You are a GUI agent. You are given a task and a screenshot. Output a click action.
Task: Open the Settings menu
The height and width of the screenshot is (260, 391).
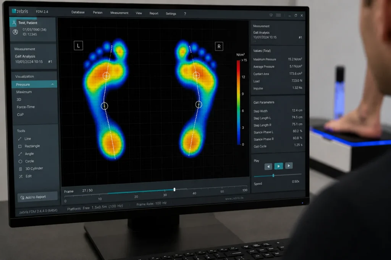tap(171, 14)
